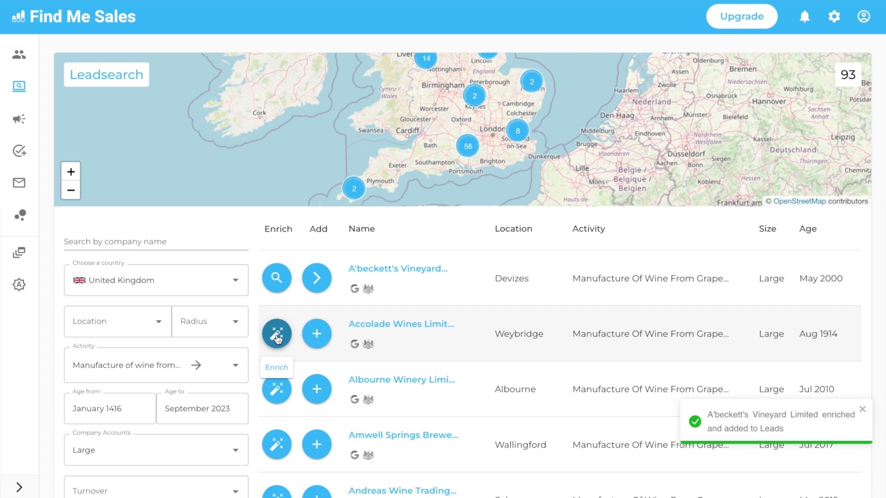Screen dimensions: 886x498
Task: Click the Age to September 2023 field
Action: point(202,408)
